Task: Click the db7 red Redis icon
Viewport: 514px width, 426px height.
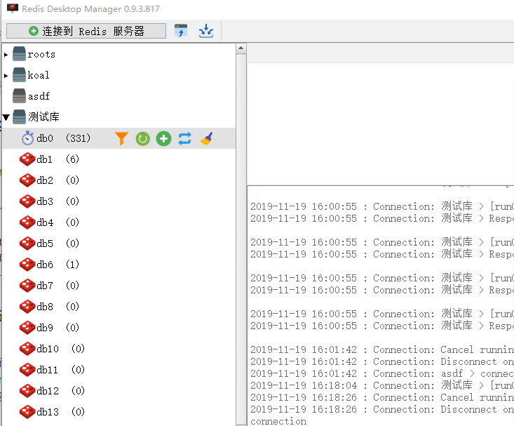Action: [x=27, y=286]
